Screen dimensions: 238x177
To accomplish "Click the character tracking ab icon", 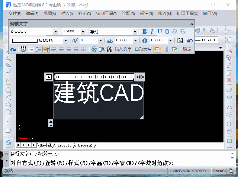I will (x=110, y=41).
